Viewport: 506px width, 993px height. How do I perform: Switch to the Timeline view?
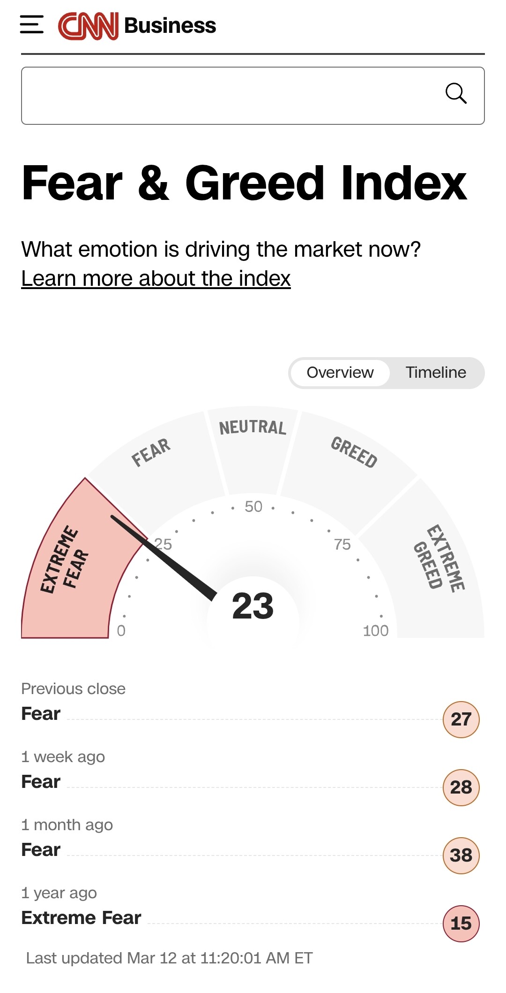(435, 373)
